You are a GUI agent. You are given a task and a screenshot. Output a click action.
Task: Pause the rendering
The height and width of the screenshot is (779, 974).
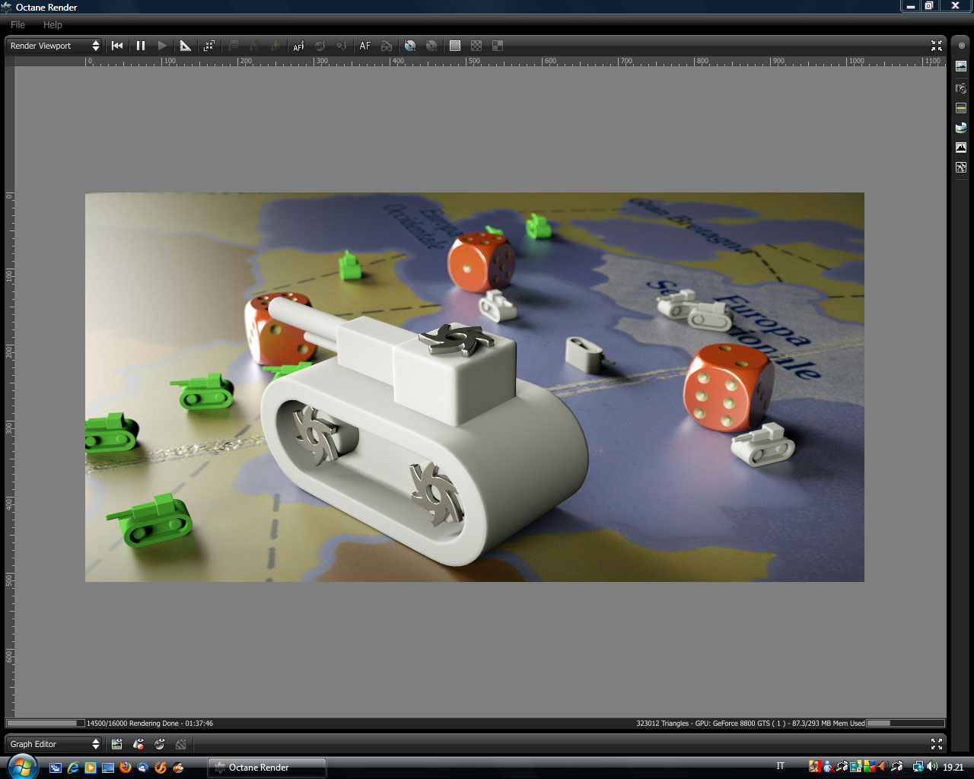pos(141,46)
